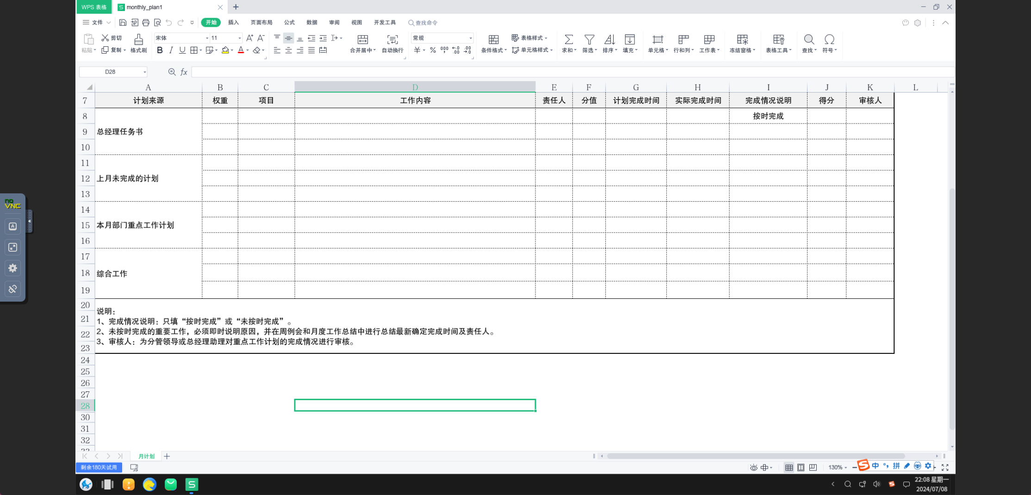Click the formula bar input field

(572, 72)
